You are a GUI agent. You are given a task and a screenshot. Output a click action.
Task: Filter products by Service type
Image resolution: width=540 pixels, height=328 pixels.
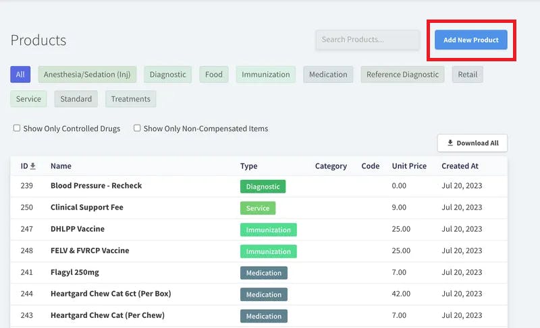[x=28, y=99]
